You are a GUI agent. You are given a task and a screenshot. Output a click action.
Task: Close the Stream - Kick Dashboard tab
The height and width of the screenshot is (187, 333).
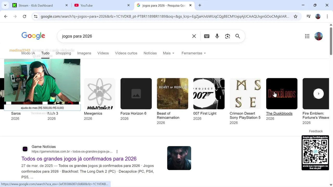click(67, 5)
